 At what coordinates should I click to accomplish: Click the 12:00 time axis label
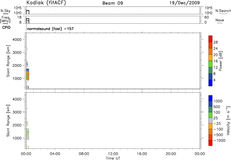[x=113, y=154]
